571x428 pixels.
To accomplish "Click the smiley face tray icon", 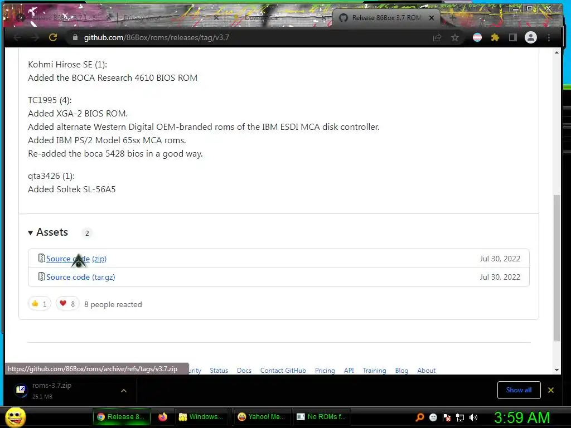I will 433,417.
